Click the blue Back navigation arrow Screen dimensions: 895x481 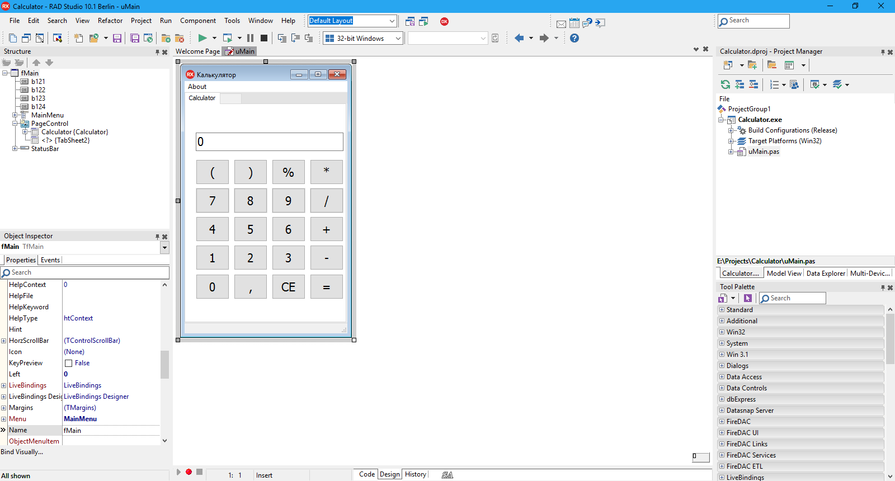coord(519,38)
